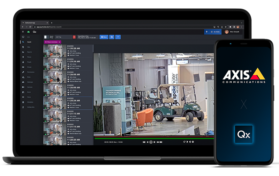Switch to the Live view menu item

28,37
